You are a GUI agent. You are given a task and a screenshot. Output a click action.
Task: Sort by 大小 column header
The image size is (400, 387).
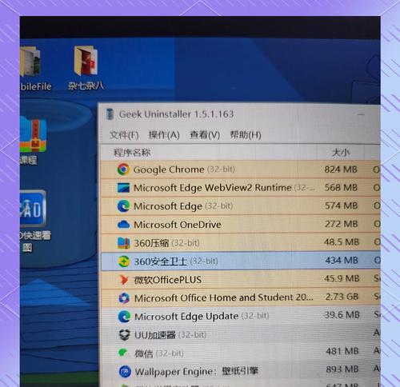(341, 153)
